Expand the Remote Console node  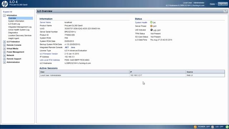(4, 45)
